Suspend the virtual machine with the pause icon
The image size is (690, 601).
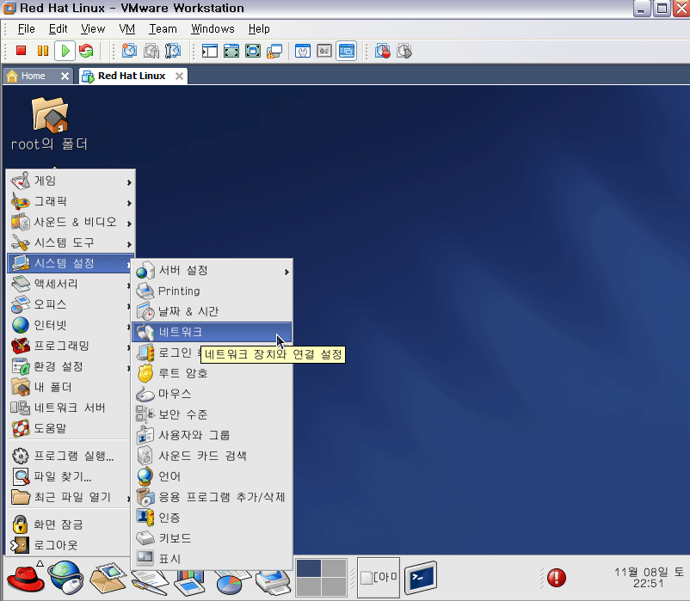pyautogui.click(x=43, y=51)
